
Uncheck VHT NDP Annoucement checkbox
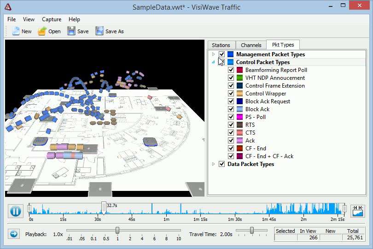click(x=231, y=77)
